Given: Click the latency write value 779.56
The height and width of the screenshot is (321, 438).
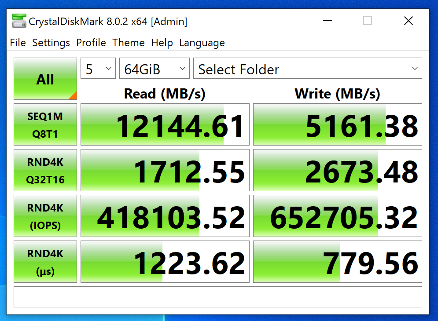Looking at the screenshot, I should pyautogui.click(x=338, y=262).
